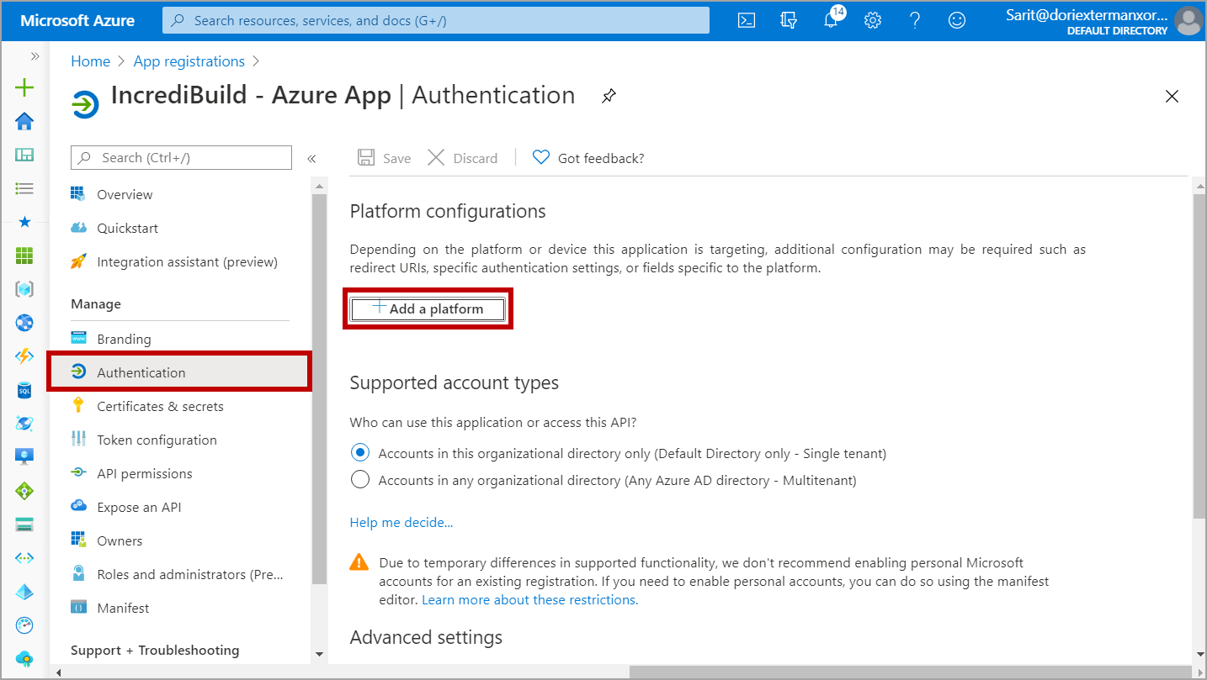Open App Services globe icon in left rail
Viewport: 1207px width, 680px height.
[24, 323]
